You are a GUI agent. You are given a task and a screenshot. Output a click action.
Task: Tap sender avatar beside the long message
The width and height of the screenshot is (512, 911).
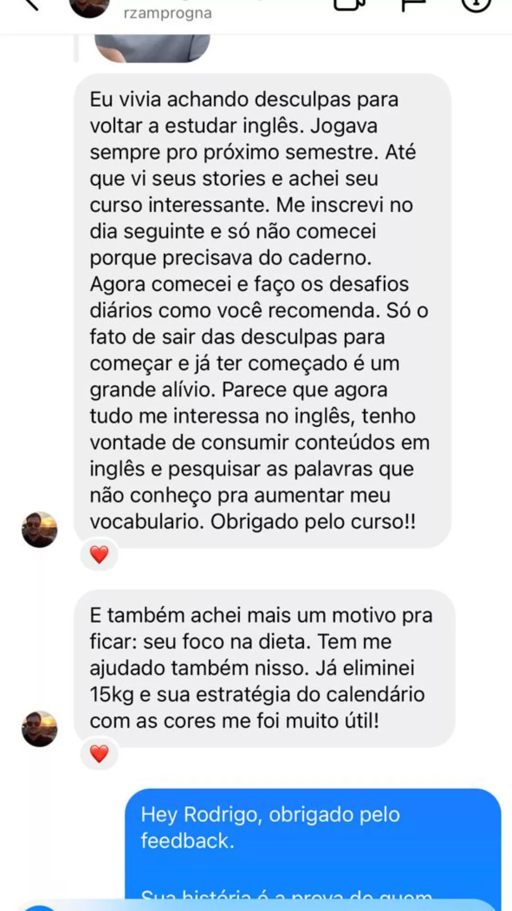[x=40, y=530]
